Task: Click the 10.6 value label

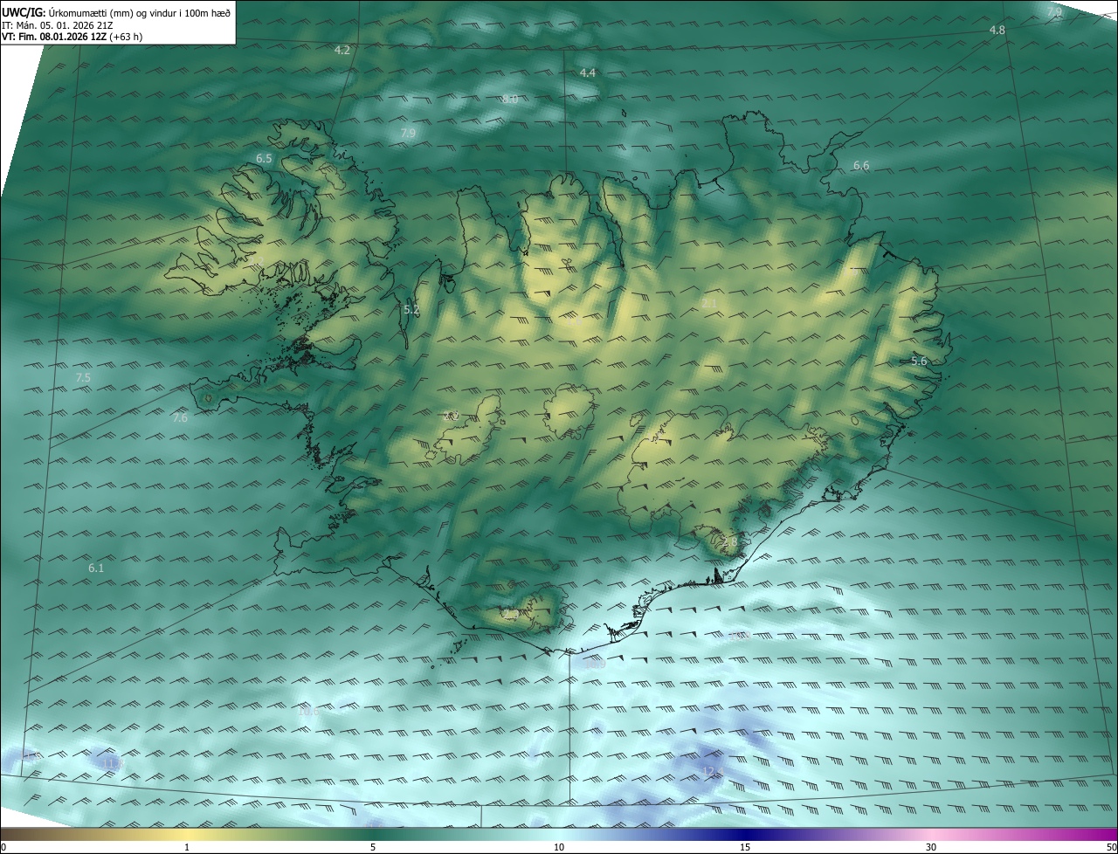Action: point(308,712)
